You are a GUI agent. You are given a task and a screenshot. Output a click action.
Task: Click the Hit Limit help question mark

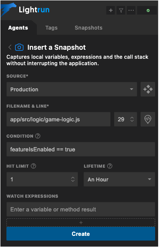33,166
